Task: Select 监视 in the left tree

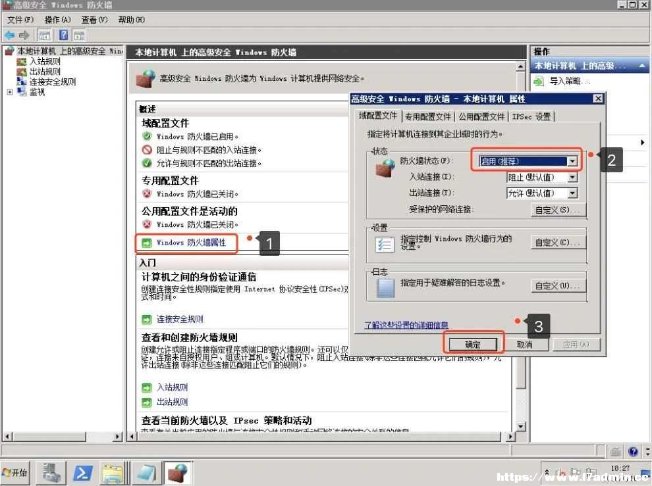Action: (37, 92)
